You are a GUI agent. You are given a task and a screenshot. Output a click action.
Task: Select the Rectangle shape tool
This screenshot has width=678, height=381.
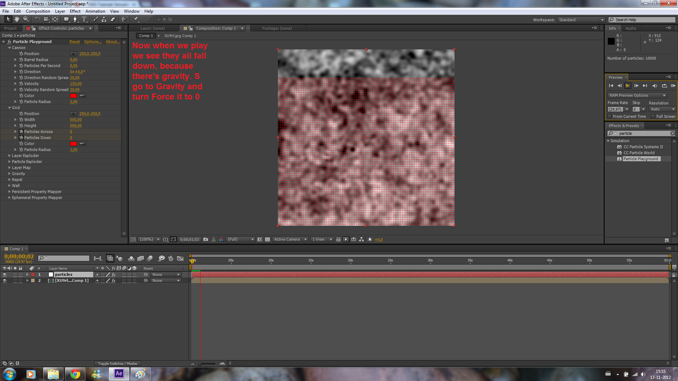click(66, 19)
